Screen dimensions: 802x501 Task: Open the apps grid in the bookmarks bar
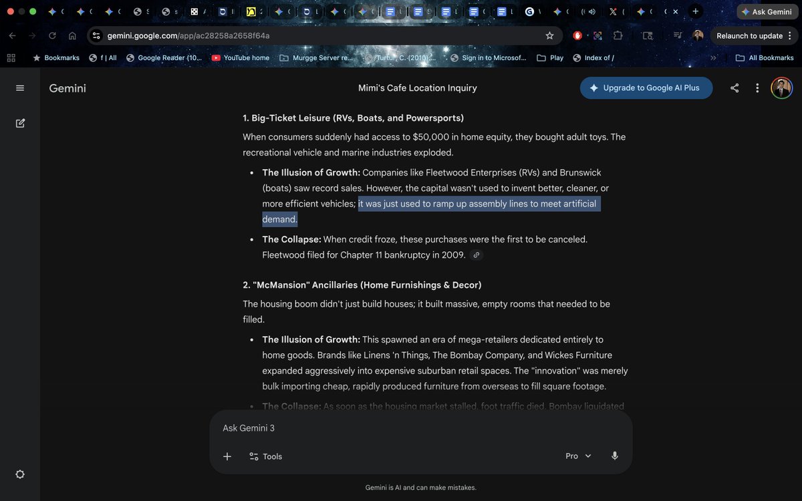point(11,58)
